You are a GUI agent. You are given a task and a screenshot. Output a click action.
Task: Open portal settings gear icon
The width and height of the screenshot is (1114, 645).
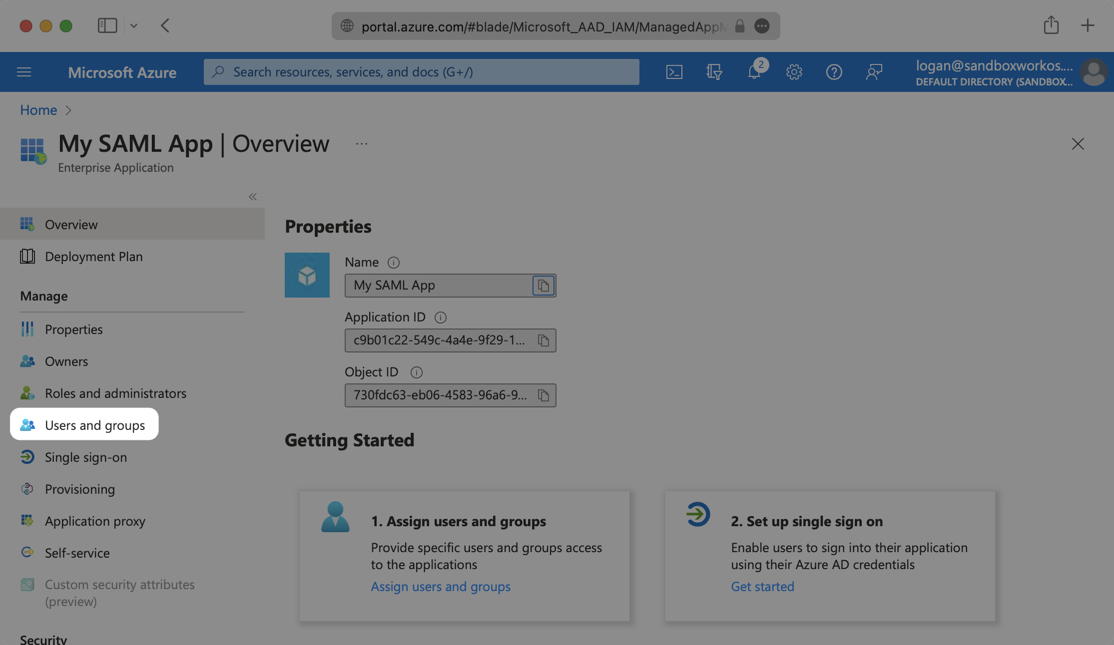point(794,72)
